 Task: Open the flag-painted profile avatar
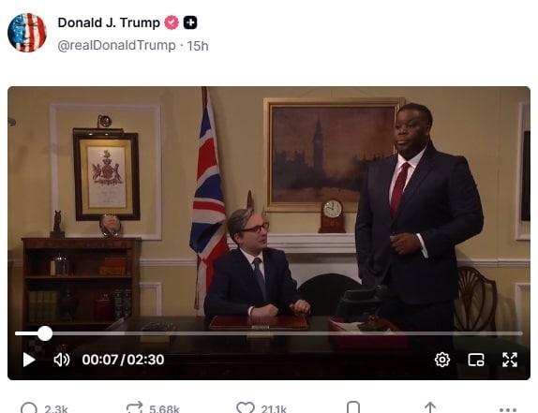[27, 33]
